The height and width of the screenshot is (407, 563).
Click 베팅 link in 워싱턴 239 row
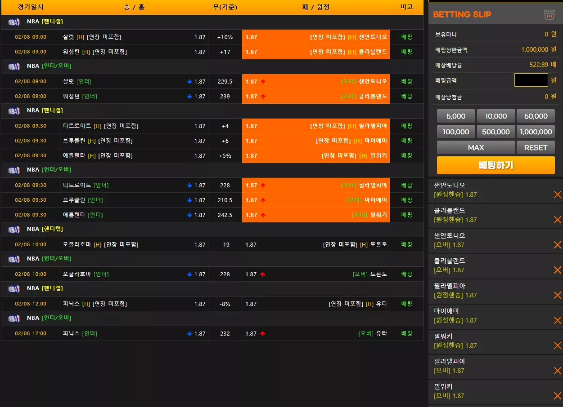pyautogui.click(x=407, y=97)
